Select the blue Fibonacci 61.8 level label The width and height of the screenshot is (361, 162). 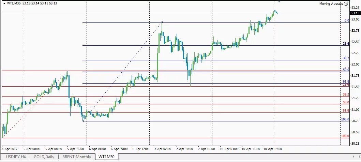pyautogui.click(x=346, y=82)
